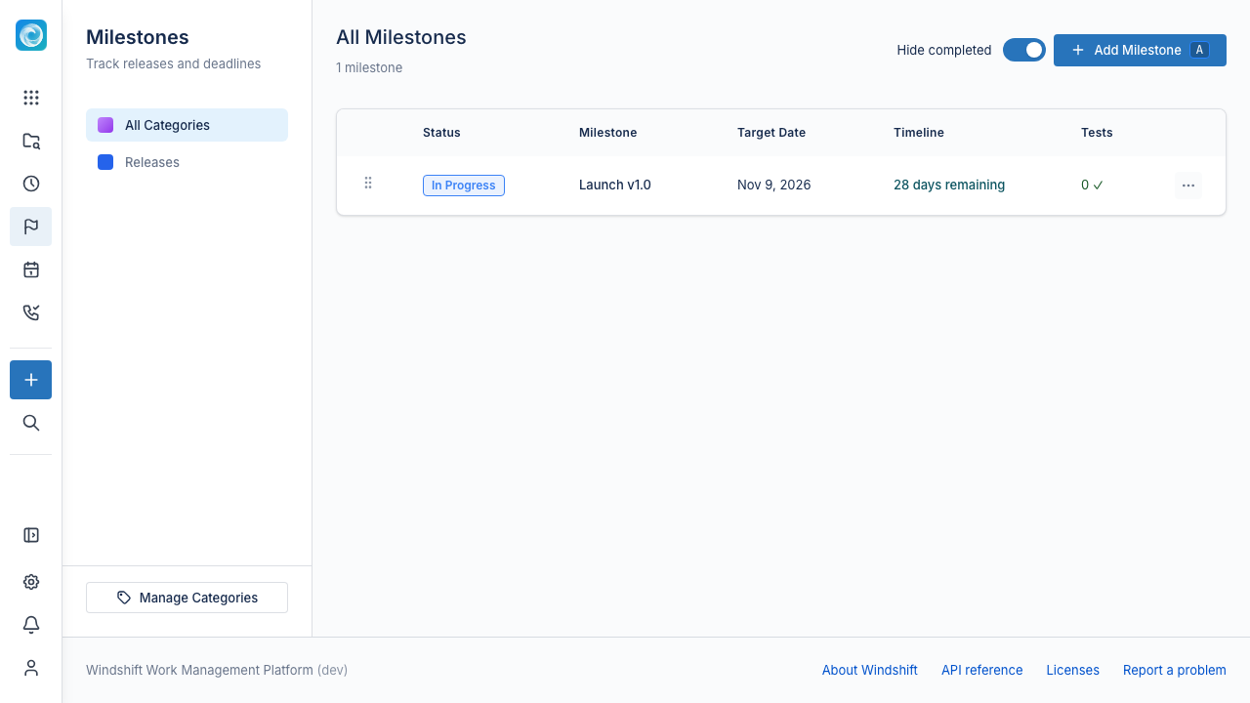Screen dimensions: 1250x703
Task: Click the Milestone column header
Action: (x=607, y=133)
